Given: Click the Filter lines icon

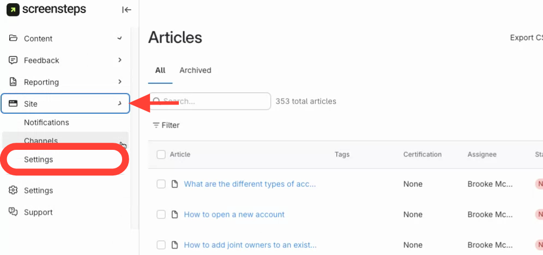Looking at the screenshot, I should click(156, 125).
